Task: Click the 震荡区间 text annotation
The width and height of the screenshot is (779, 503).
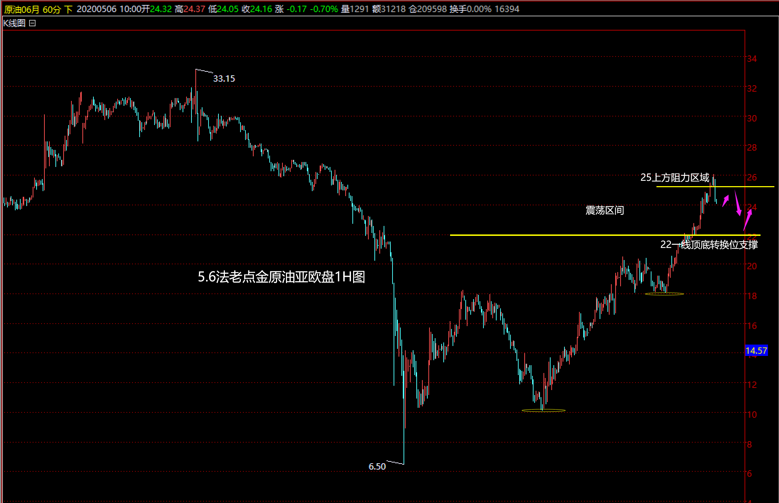Action: point(605,211)
